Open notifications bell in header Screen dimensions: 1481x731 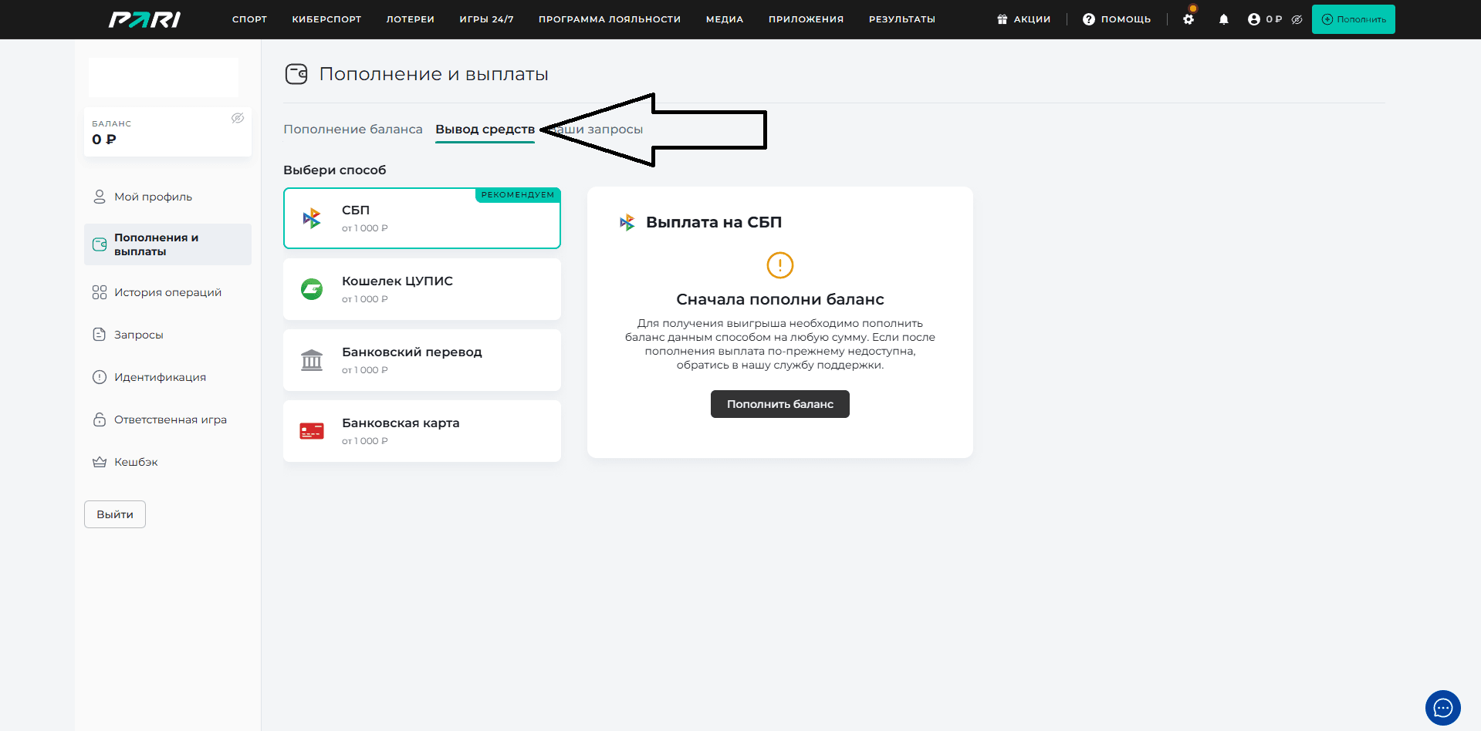pyautogui.click(x=1224, y=19)
